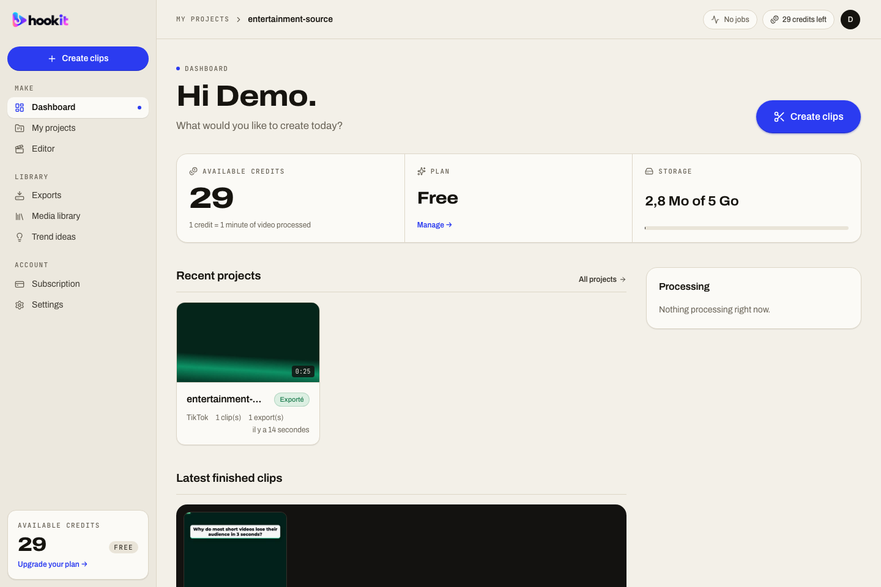The height and width of the screenshot is (587, 881).
Task: Click the 1 clip(s) label
Action: coord(228,418)
